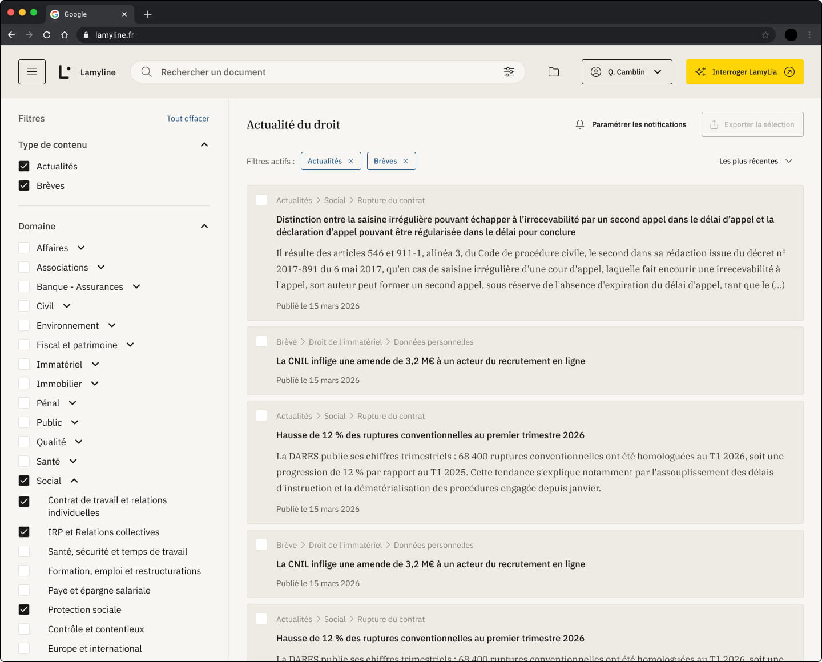Expand the Affaires subcategories
The image size is (822, 662).
pyautogui.click(x=81, y=248)
